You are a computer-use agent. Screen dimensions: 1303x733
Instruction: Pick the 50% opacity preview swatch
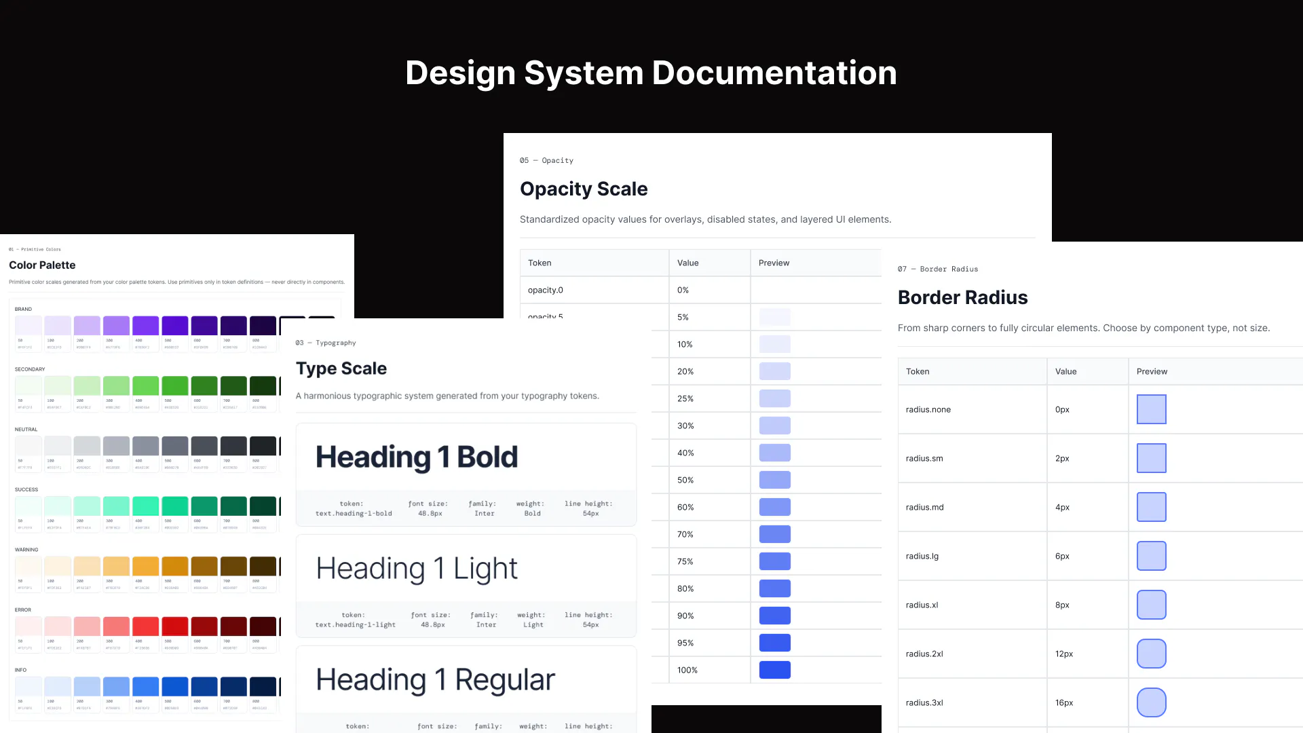775,480
